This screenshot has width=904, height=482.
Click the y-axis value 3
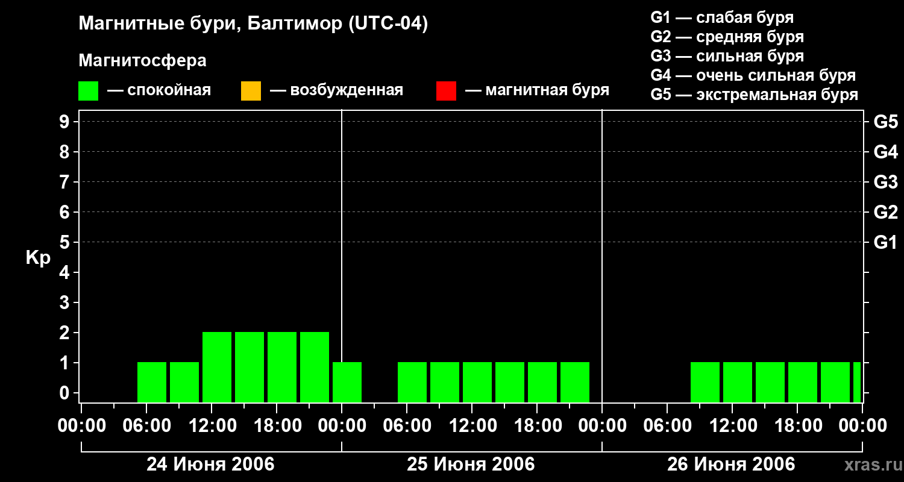point(66,302)
